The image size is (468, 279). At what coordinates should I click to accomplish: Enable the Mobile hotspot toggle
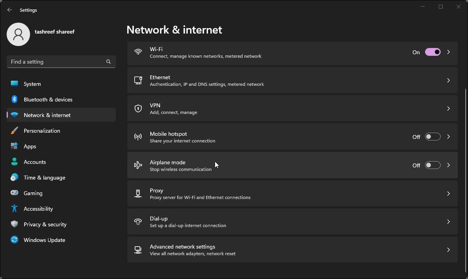click(x=432, y=137)
